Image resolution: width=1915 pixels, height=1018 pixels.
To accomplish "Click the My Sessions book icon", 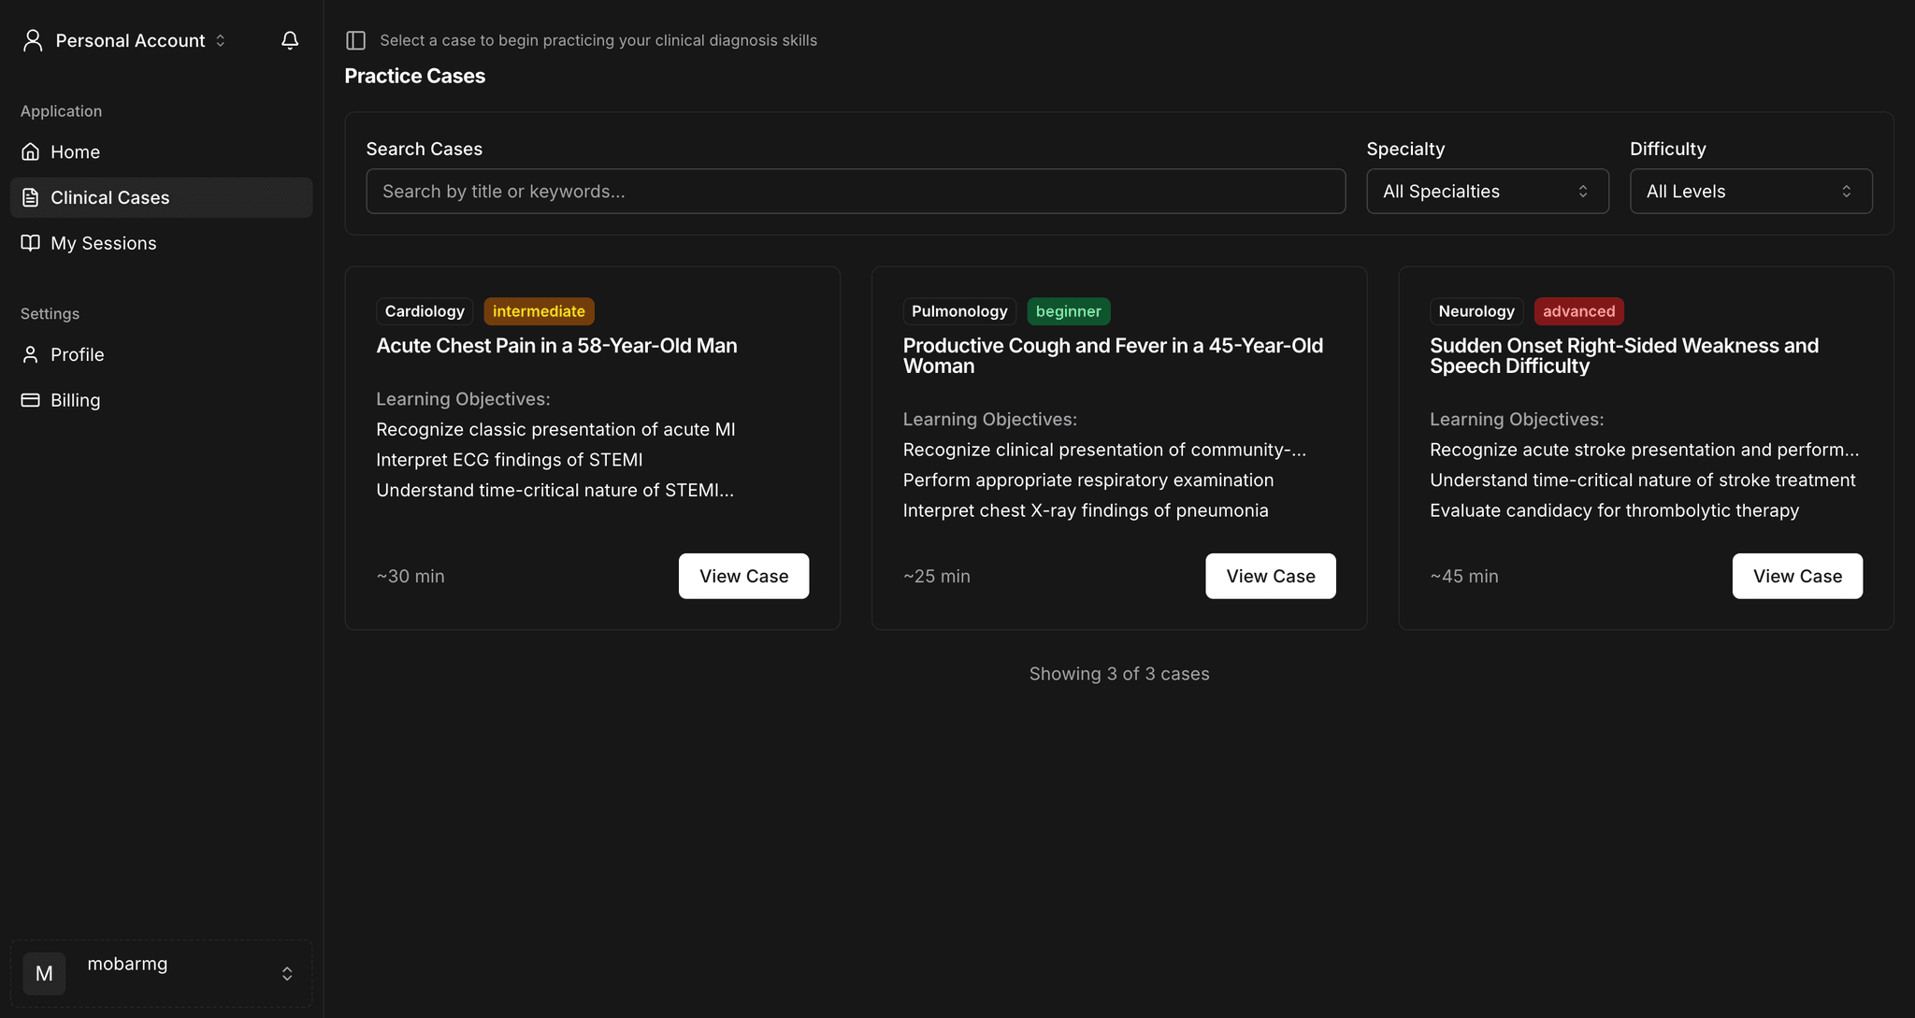I will pyautogui.click(x=31, y=243).
